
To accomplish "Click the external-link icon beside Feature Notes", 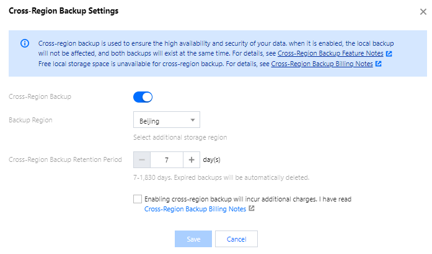I will tap(389, 54).
